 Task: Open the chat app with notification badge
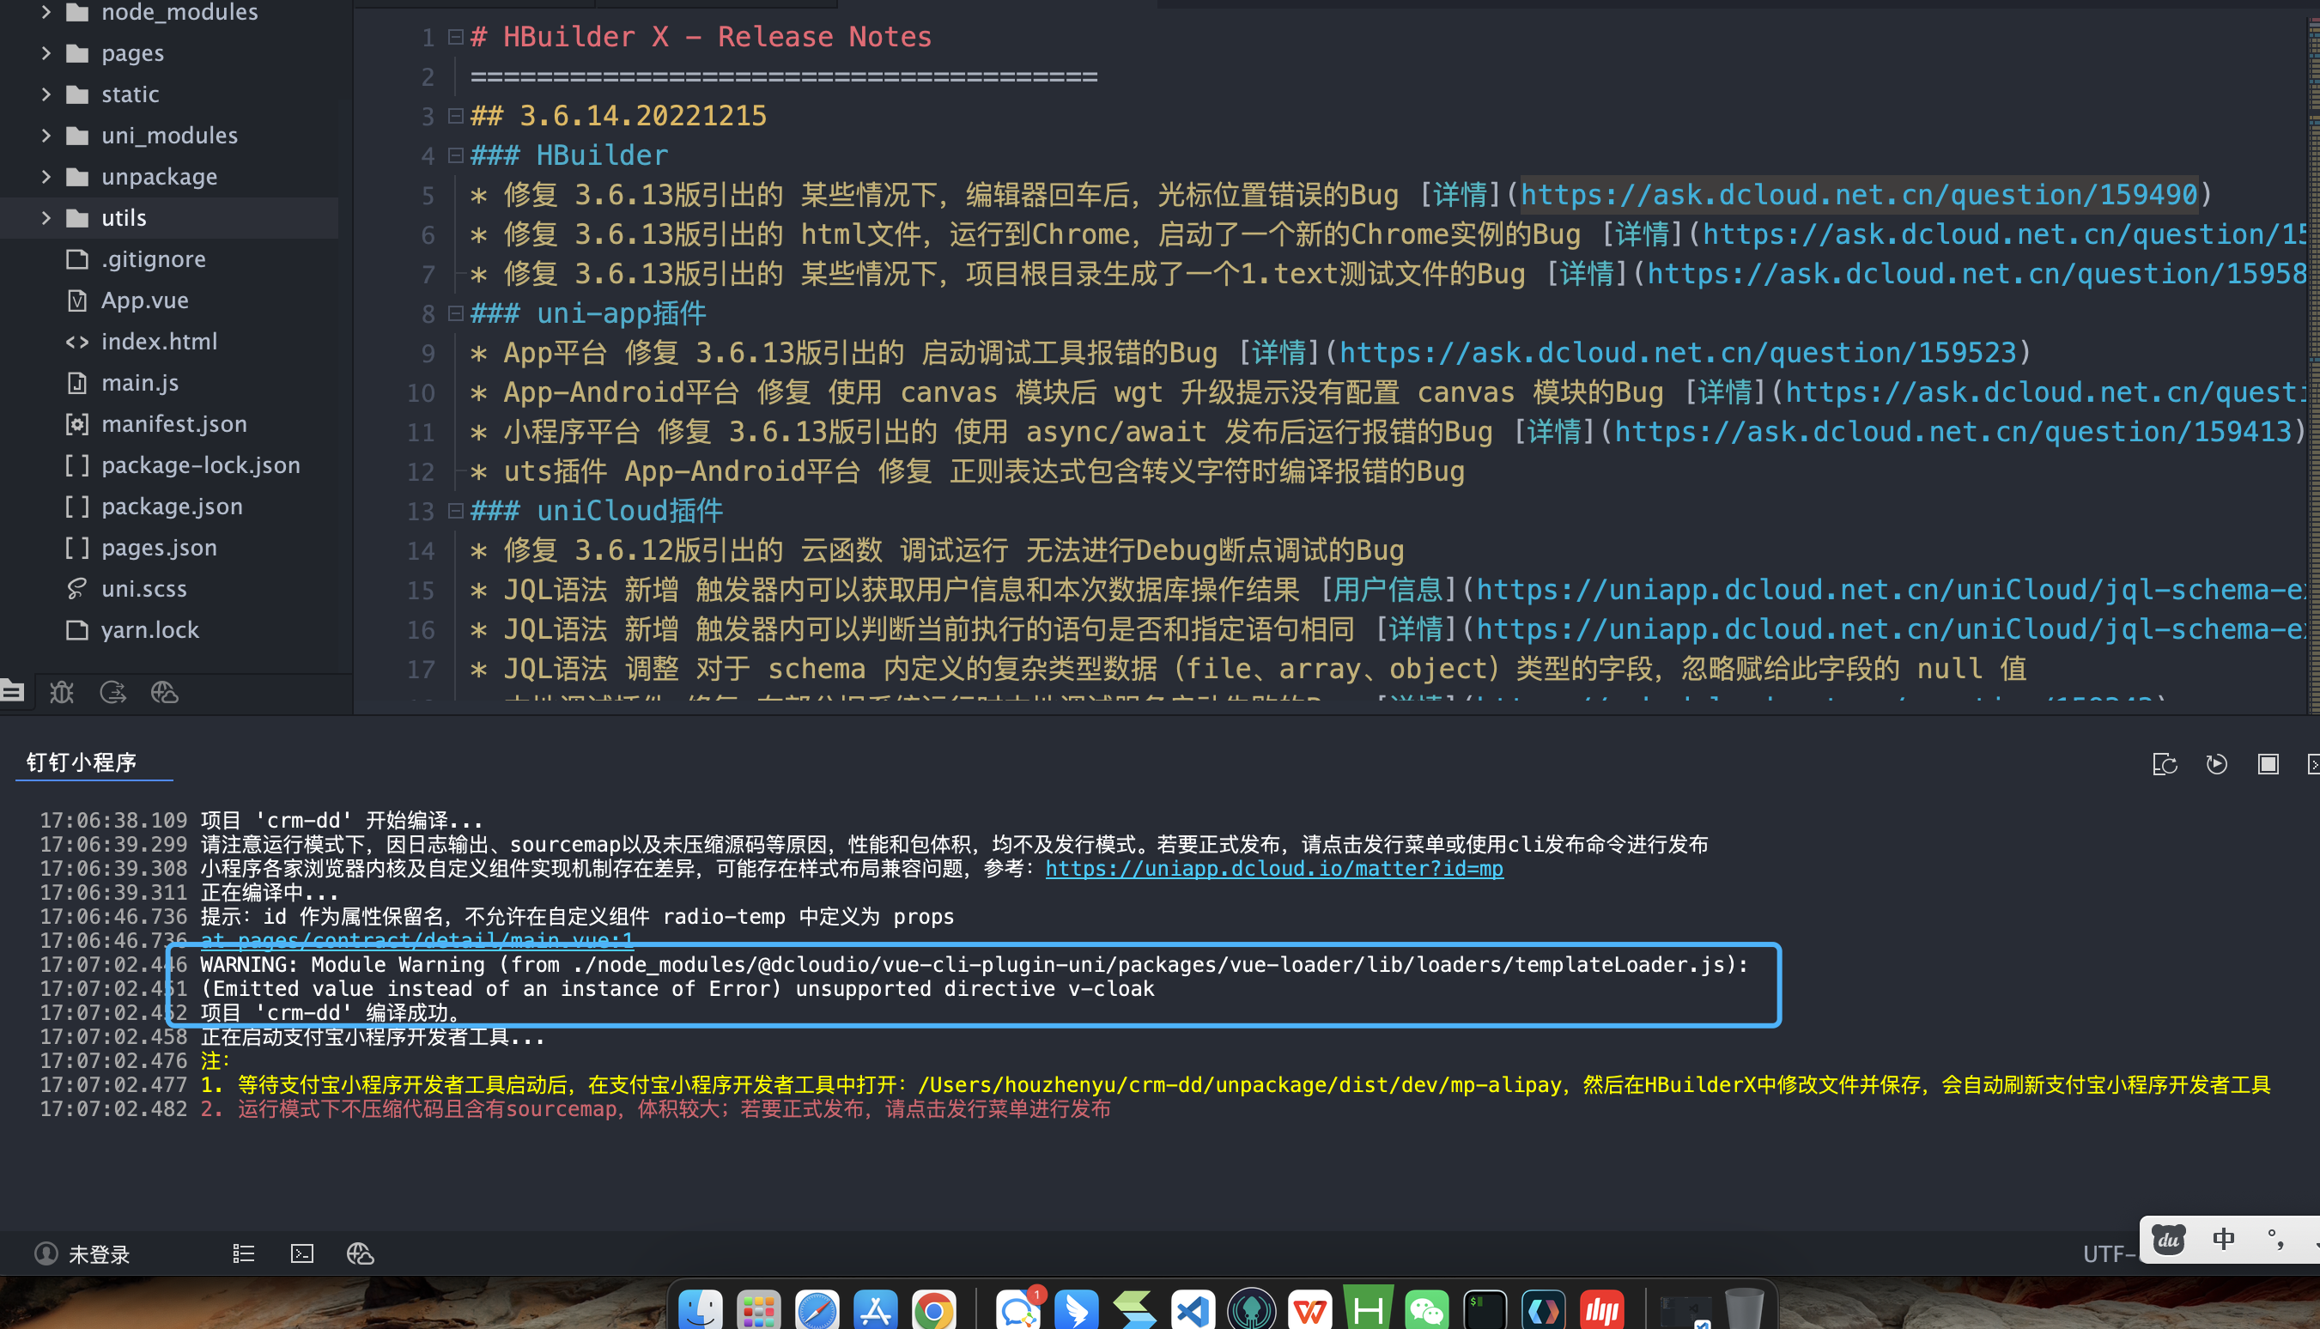coord(1017,1311)
